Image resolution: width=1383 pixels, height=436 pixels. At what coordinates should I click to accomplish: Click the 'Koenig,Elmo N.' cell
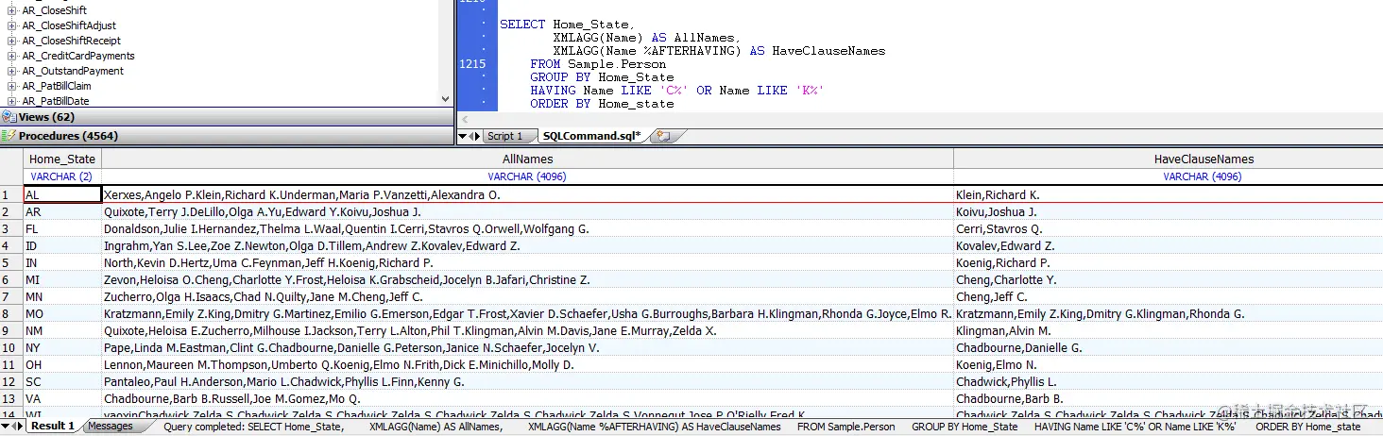tap(1169, 364)
